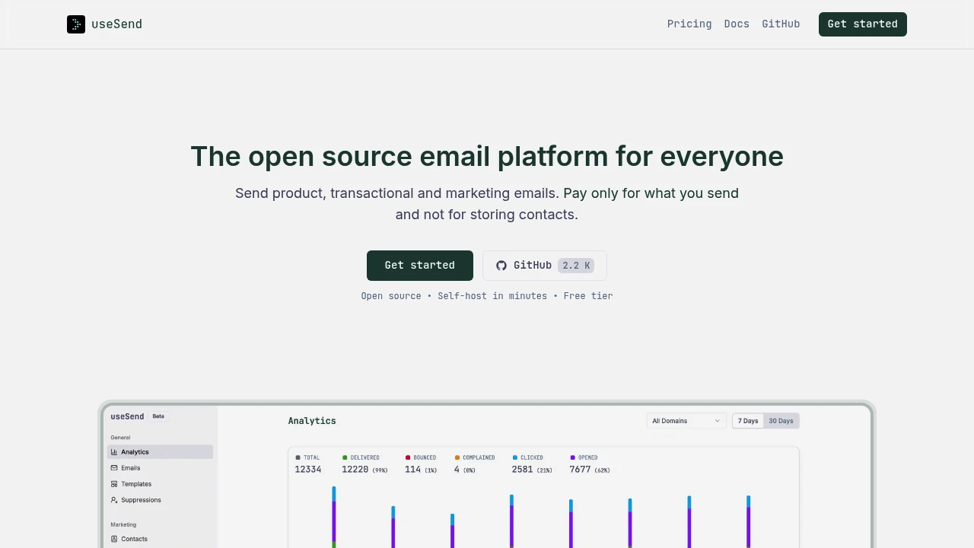Click the useSend logo icon in header
The width and height of the screenshot is (974, 548).
76,24
